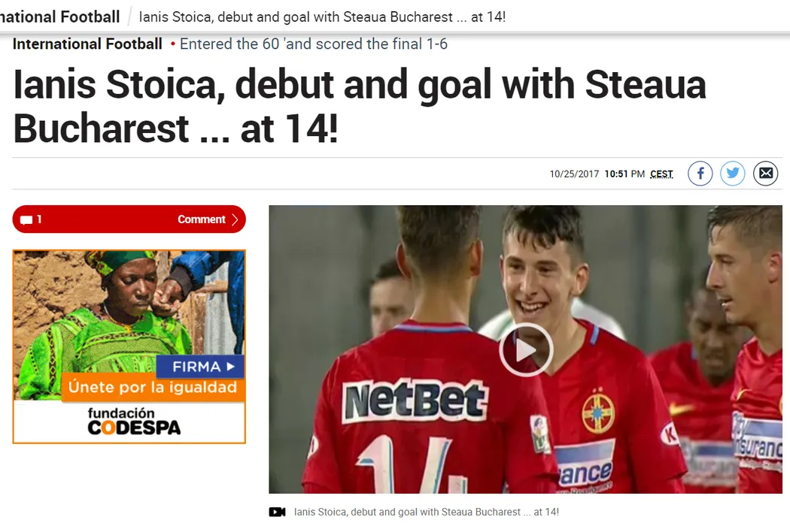Screen dimensions: 790x526
Task: Click the subtitle about final 1-6
Action: point(314,44)
